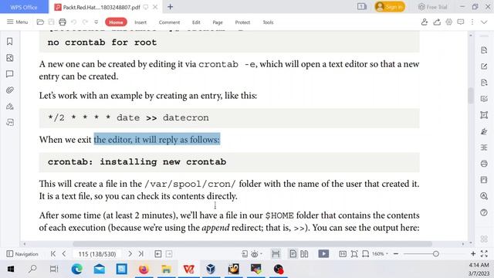Image resolution: width=494 pixels, height=278 pixels.
Task: Click the Open file folder icon
Action: coord(40,22)
